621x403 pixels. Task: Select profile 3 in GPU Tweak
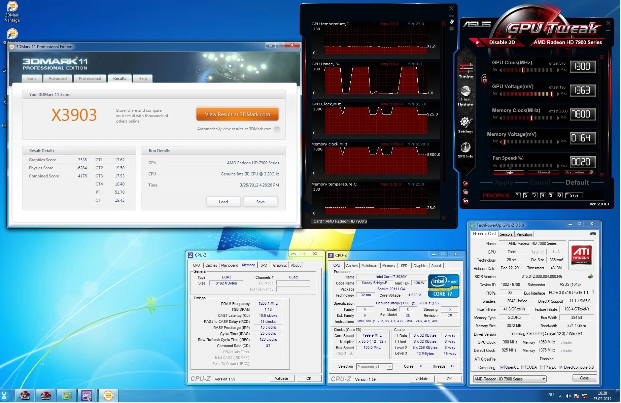534,195
